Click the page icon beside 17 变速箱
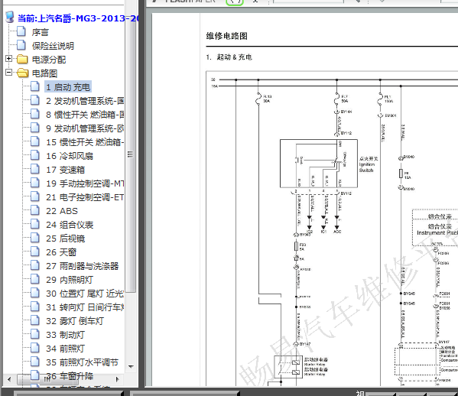The width and height of the screenshot is (458, 396). point(35,169)
